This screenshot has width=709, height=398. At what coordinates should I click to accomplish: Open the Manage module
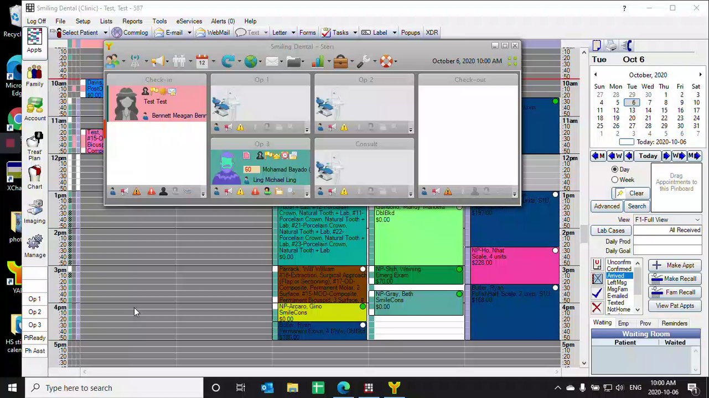[x=34, y=247]
